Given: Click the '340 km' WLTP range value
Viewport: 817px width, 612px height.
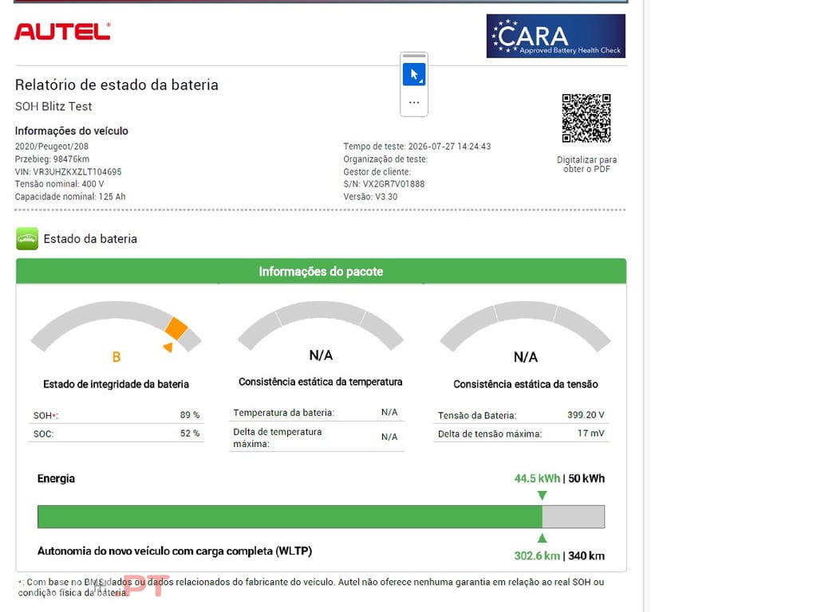Looking at the screenshot, I should click(x=586, y=555).
